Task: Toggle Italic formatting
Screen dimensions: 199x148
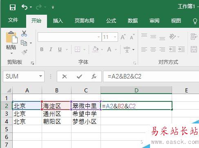Action: [51, 49]
